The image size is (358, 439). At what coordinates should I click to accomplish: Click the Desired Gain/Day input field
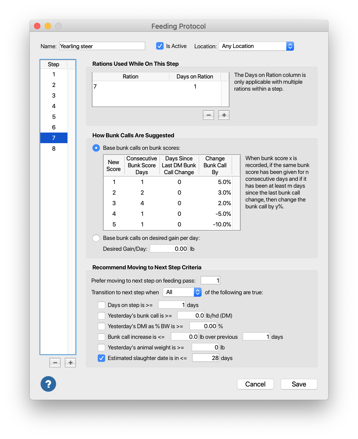(x=169, y=249)
